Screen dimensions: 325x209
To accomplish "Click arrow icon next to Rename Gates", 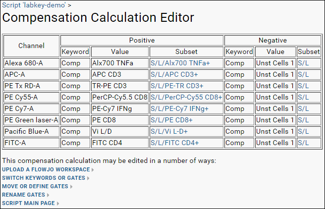I will pos(48,195).
